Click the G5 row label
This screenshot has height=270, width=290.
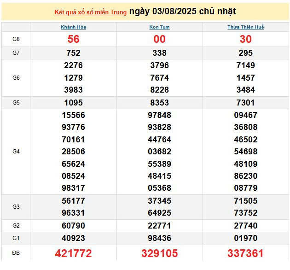16,103
